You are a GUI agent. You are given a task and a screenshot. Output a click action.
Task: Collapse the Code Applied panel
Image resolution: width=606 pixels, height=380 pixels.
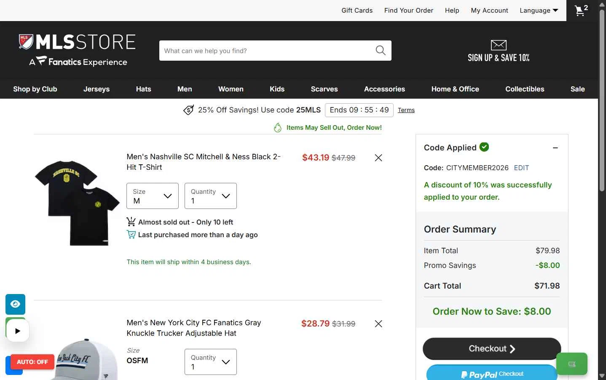pos(555,148)
